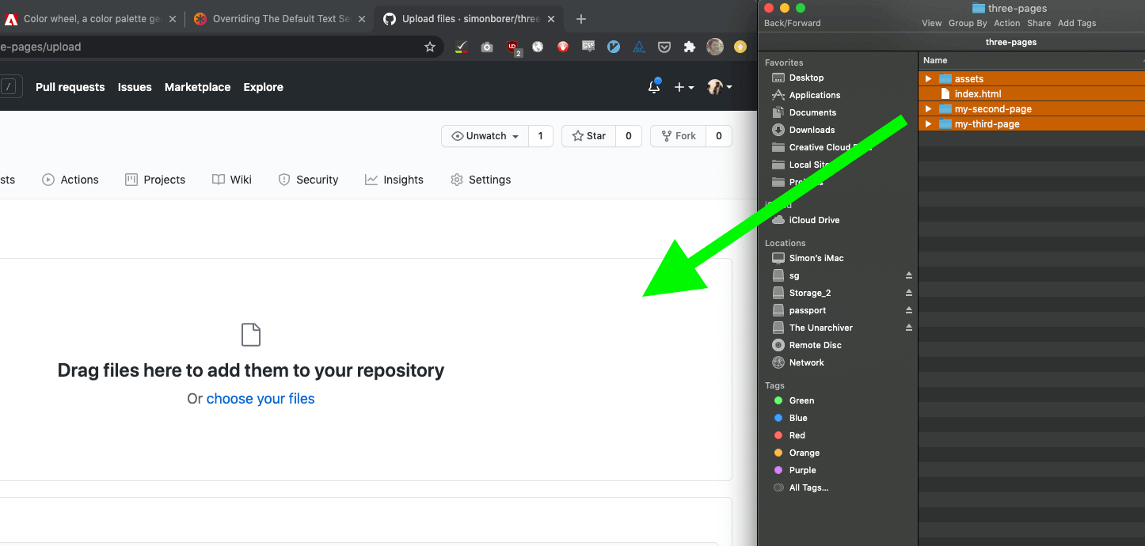Switch to the Settings tab

coord(481,180)
